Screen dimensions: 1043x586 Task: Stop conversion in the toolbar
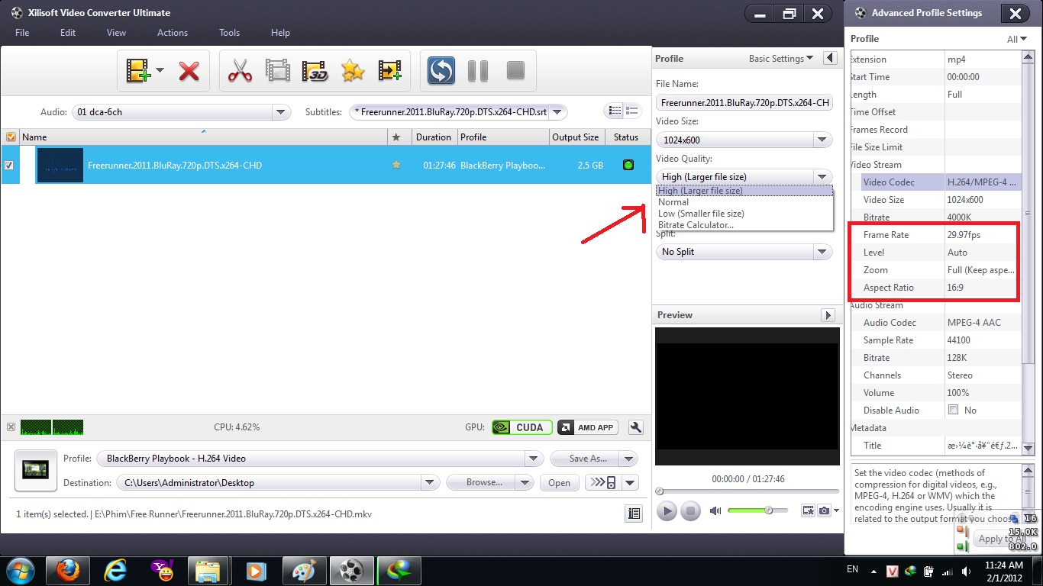pyautogui.click(x=515, y=71)
